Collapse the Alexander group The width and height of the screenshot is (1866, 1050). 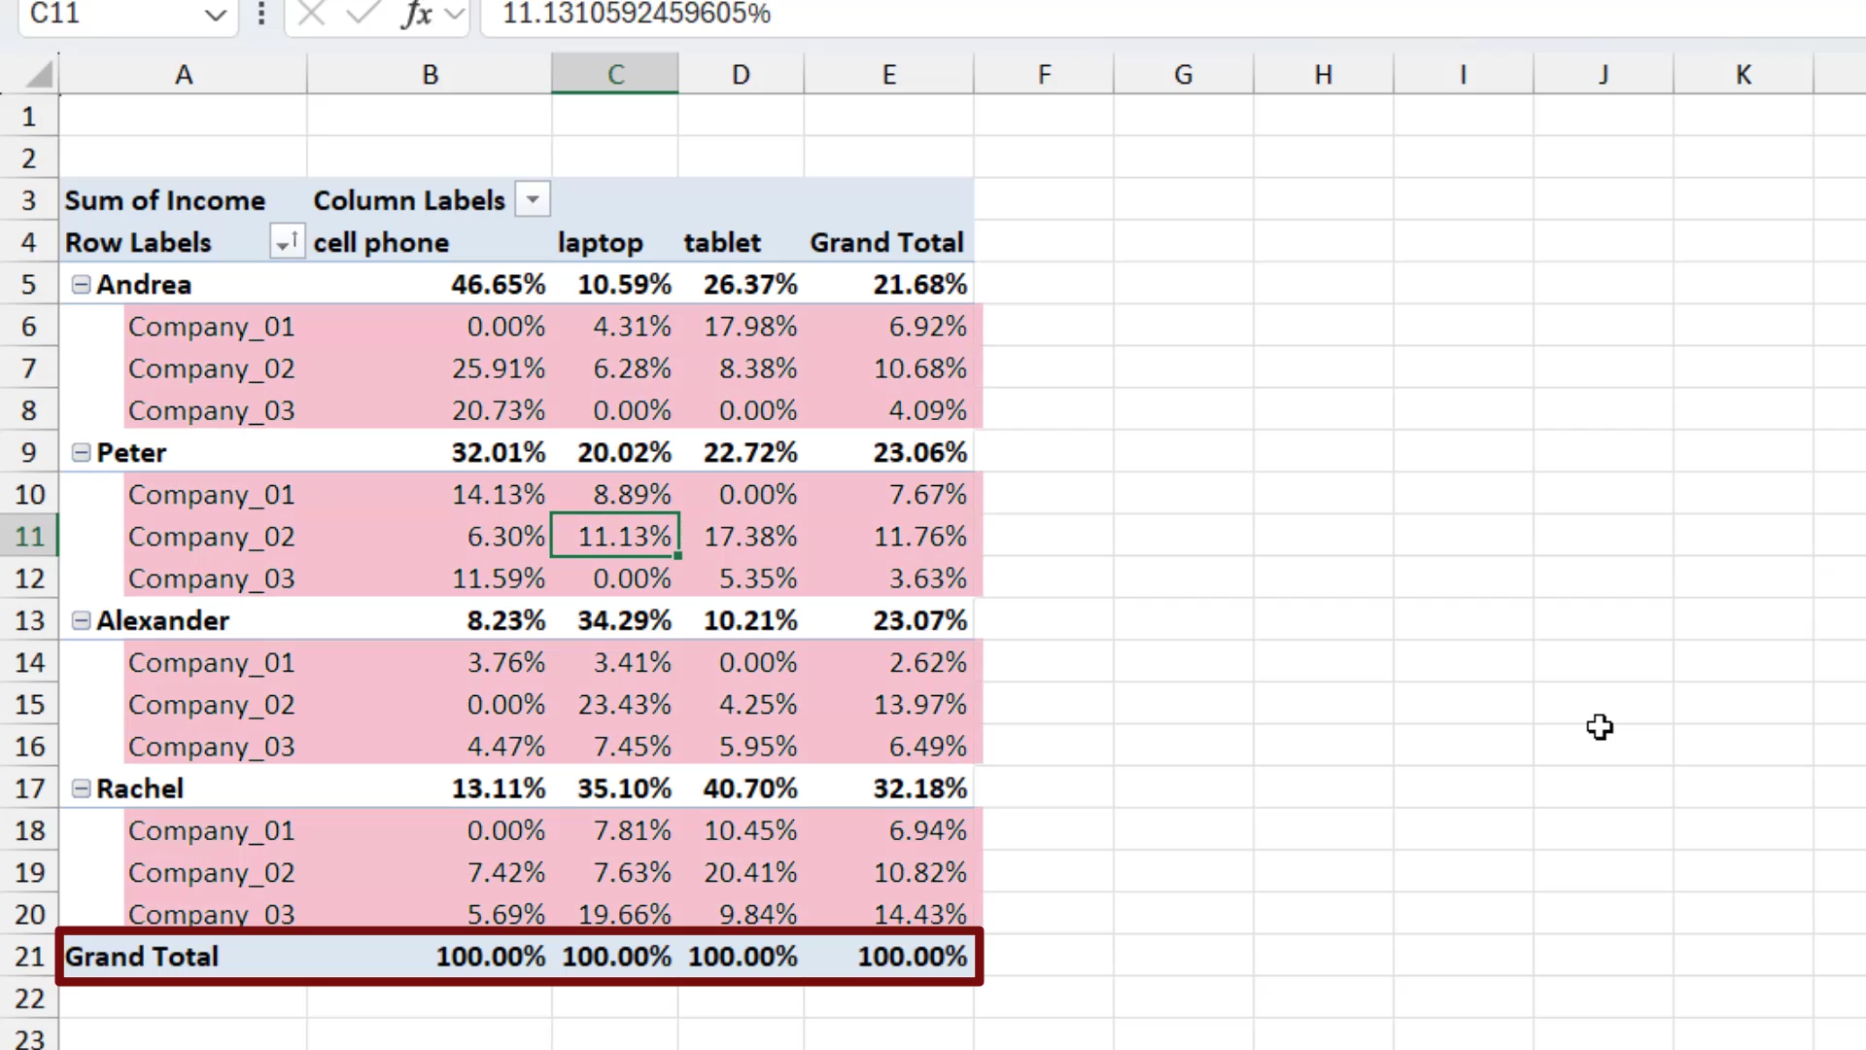[x=82, y=620]
